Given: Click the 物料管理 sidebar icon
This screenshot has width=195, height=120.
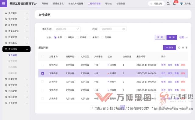Looking at the screenshot, I should point(6,97).
